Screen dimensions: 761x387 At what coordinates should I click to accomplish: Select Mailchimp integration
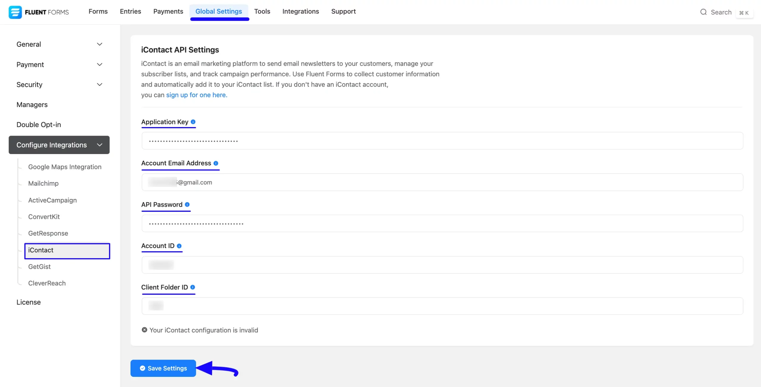(43, 183)
